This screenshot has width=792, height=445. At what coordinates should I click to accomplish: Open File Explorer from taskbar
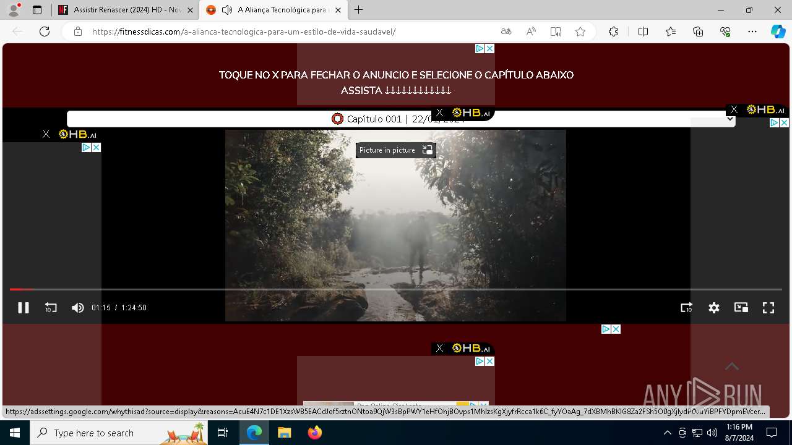coord(284,433)
